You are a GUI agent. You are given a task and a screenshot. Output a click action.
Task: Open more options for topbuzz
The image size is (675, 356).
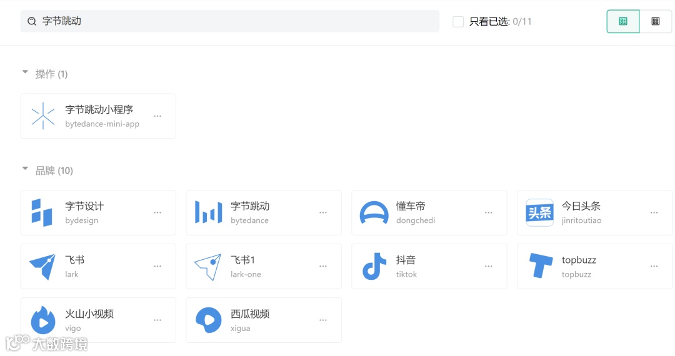(x=654, y=267)
